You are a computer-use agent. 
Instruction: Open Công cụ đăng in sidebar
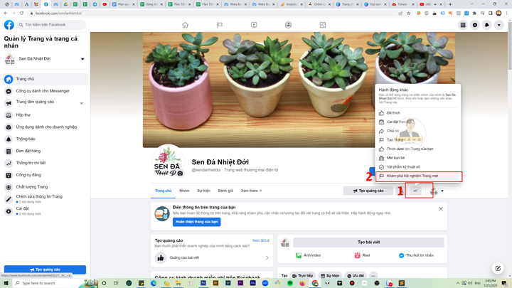coord(45,175)
